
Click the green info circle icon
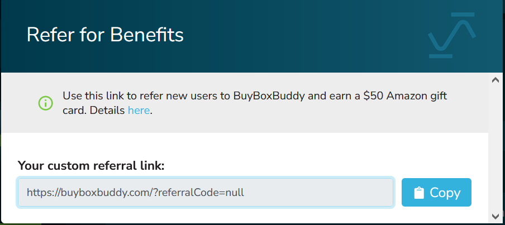click(x=45, y=103)
